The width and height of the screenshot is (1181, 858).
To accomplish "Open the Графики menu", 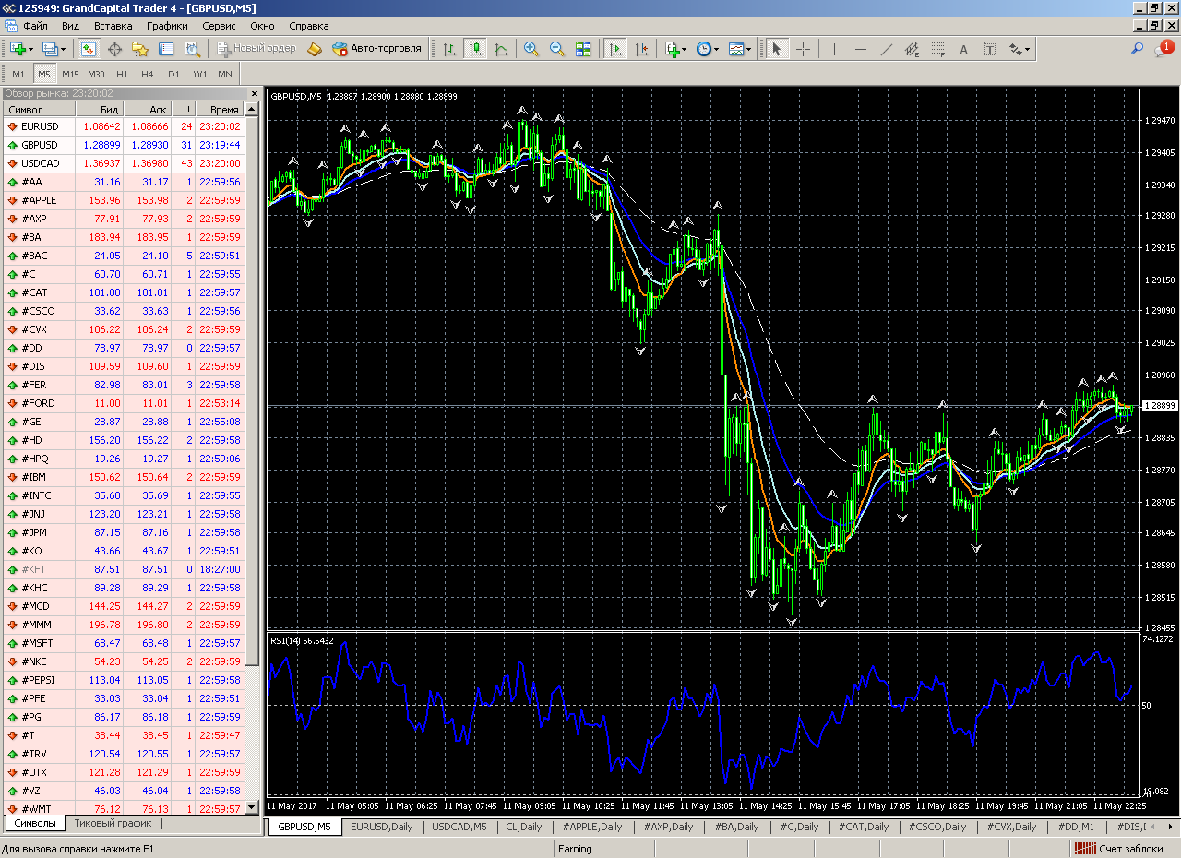I will coord(167,26).
